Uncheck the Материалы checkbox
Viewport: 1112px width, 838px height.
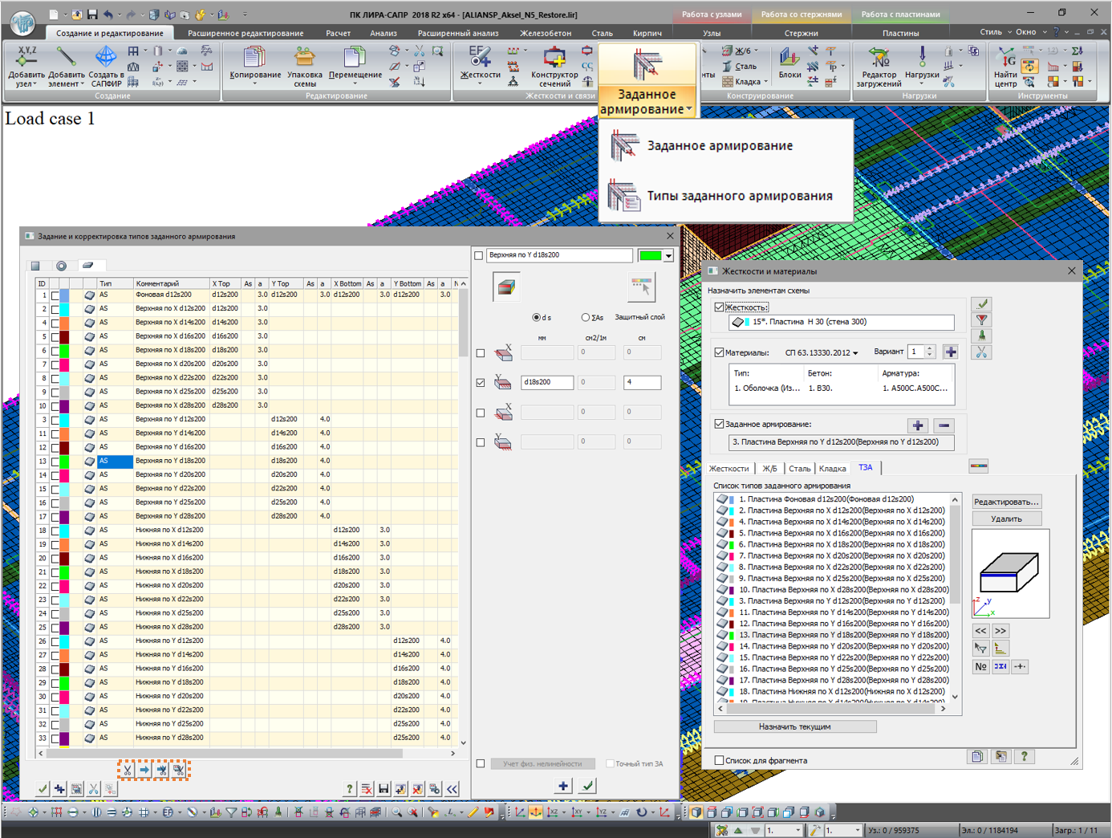(x=720, y=352)
